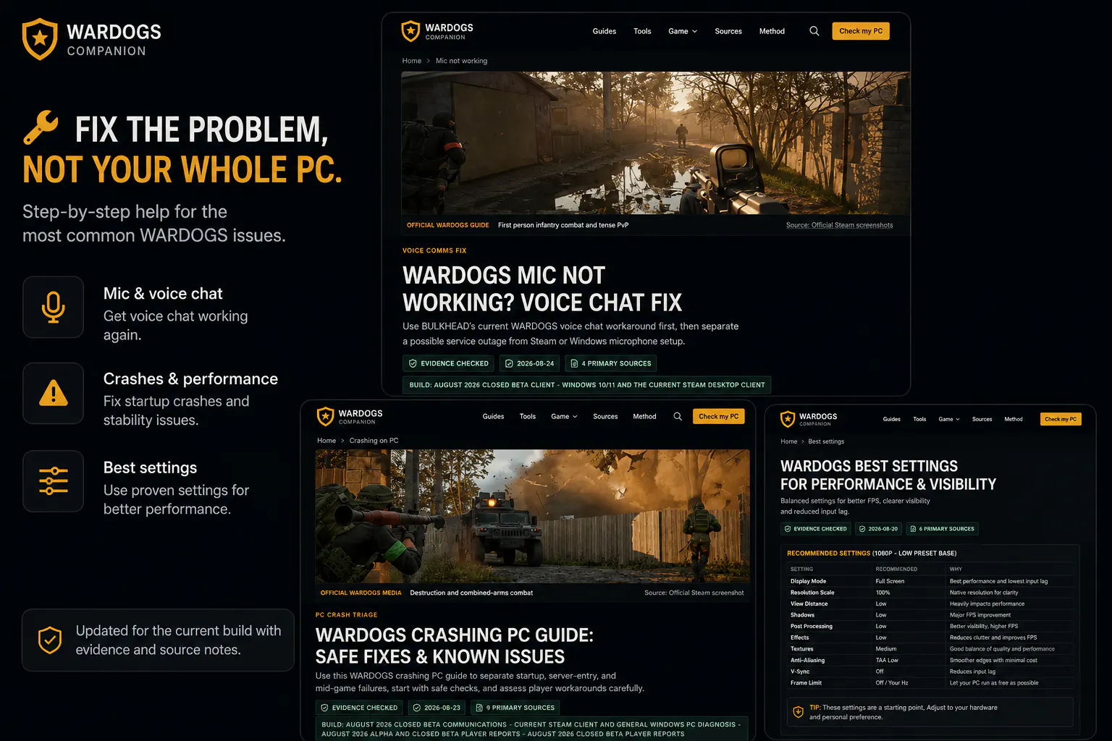Open the Source: Official Steam screenshots link
Viewport: 1112px width, 741px height.
(x=840, y=225)
